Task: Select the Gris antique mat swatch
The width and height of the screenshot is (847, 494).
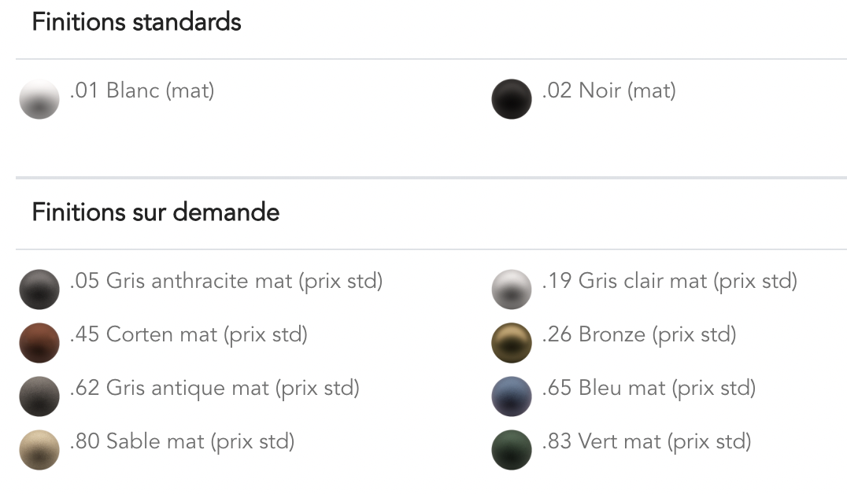Action: [x=39, y=396]
